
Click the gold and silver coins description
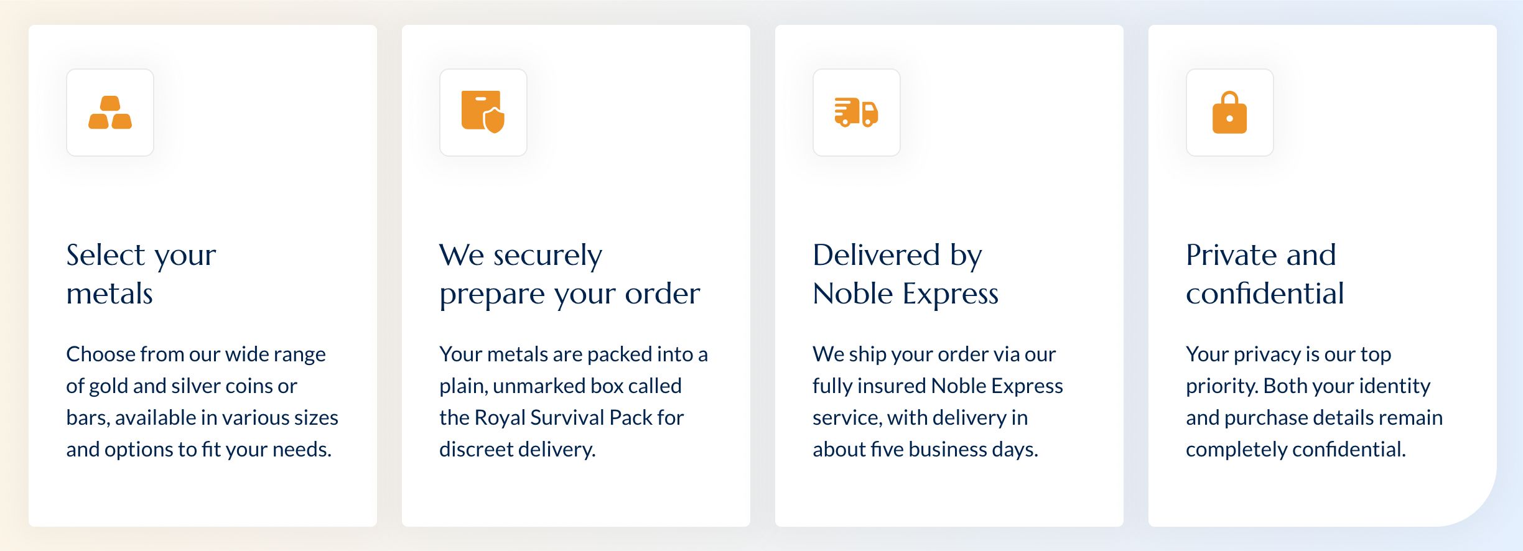(202, 401)
